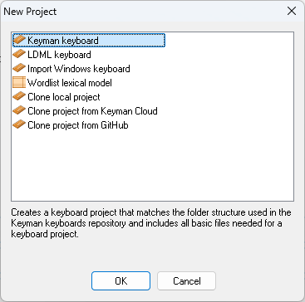Click the Keyman Cloud clone project icon

(x=19, y=111)
